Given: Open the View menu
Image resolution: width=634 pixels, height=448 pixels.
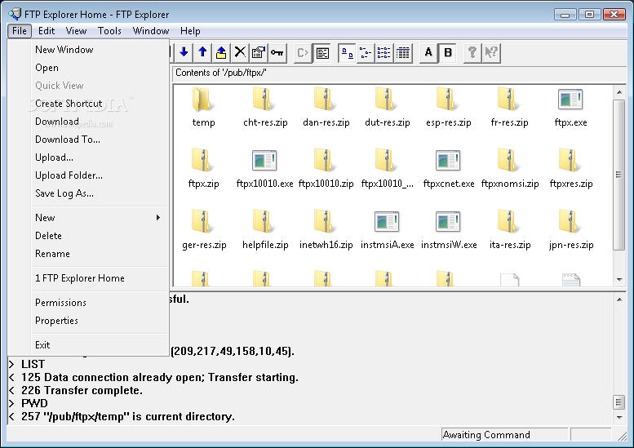Looking at the screenshot, I should [x=76, y=31].
